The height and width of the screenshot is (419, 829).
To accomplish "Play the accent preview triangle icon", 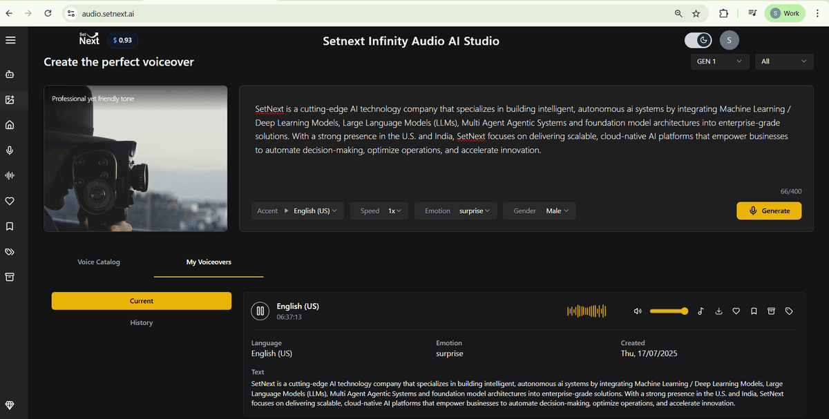I will click(287, 211).
